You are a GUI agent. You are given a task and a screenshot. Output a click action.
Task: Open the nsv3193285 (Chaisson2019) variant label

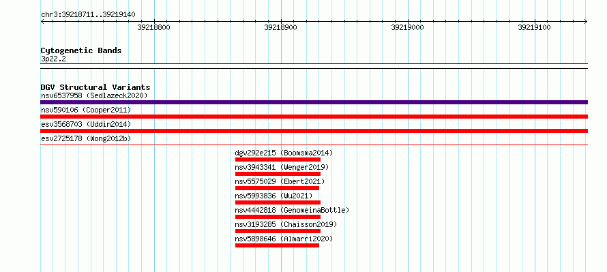[x=286, y=224]
